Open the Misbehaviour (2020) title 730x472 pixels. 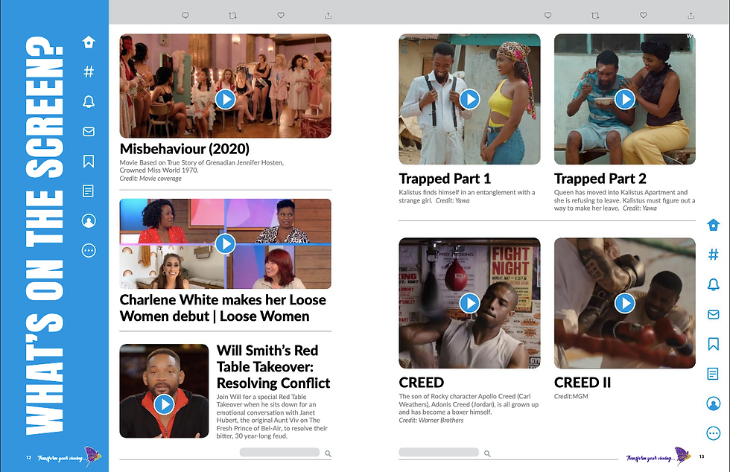pyautogui.click(x=185, y=149)
